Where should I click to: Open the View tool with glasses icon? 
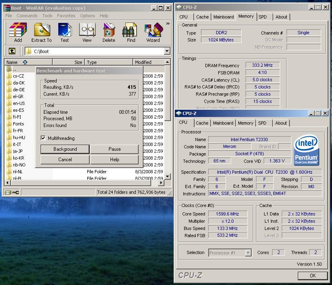click(x=87, y=33)
